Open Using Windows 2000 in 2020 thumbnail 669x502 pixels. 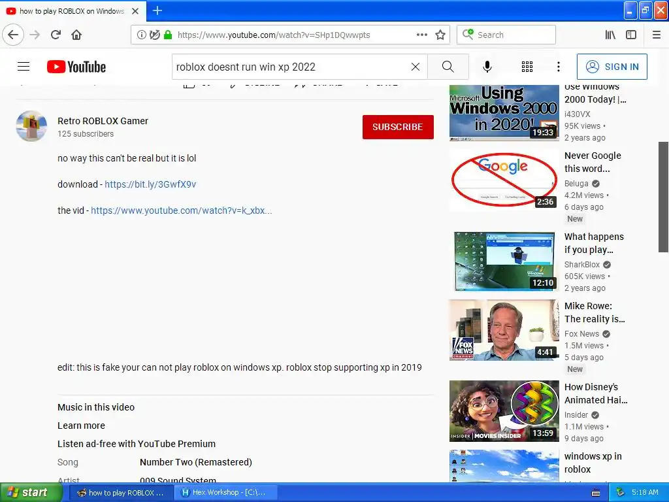pyautogui.click(x=504, y=112)
